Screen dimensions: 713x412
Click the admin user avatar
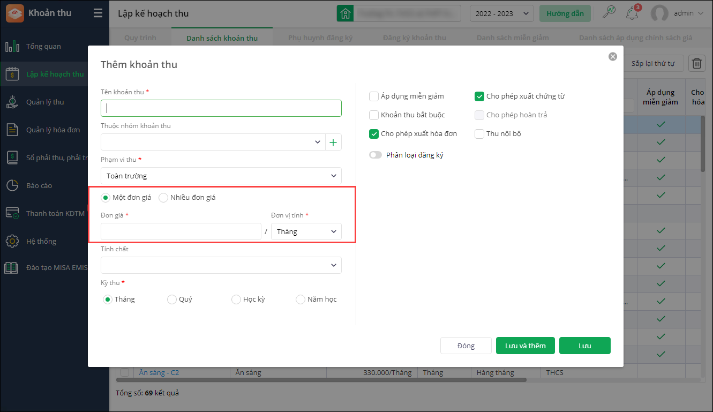(659, 13)
